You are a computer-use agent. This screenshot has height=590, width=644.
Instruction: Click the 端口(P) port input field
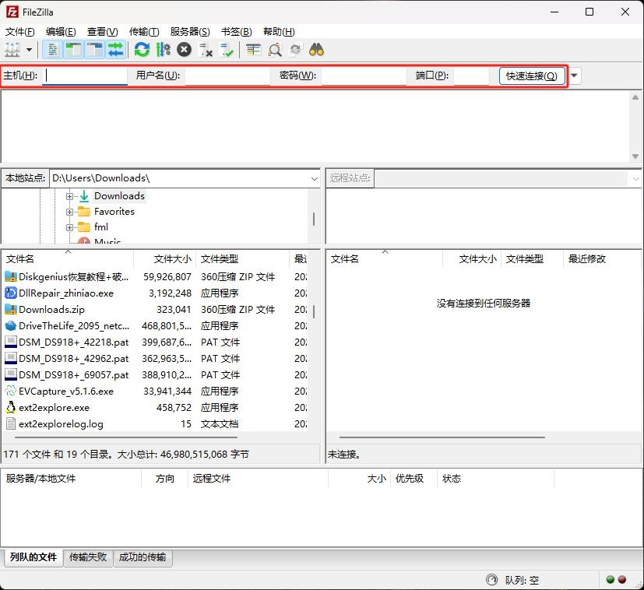click(471, 76)
